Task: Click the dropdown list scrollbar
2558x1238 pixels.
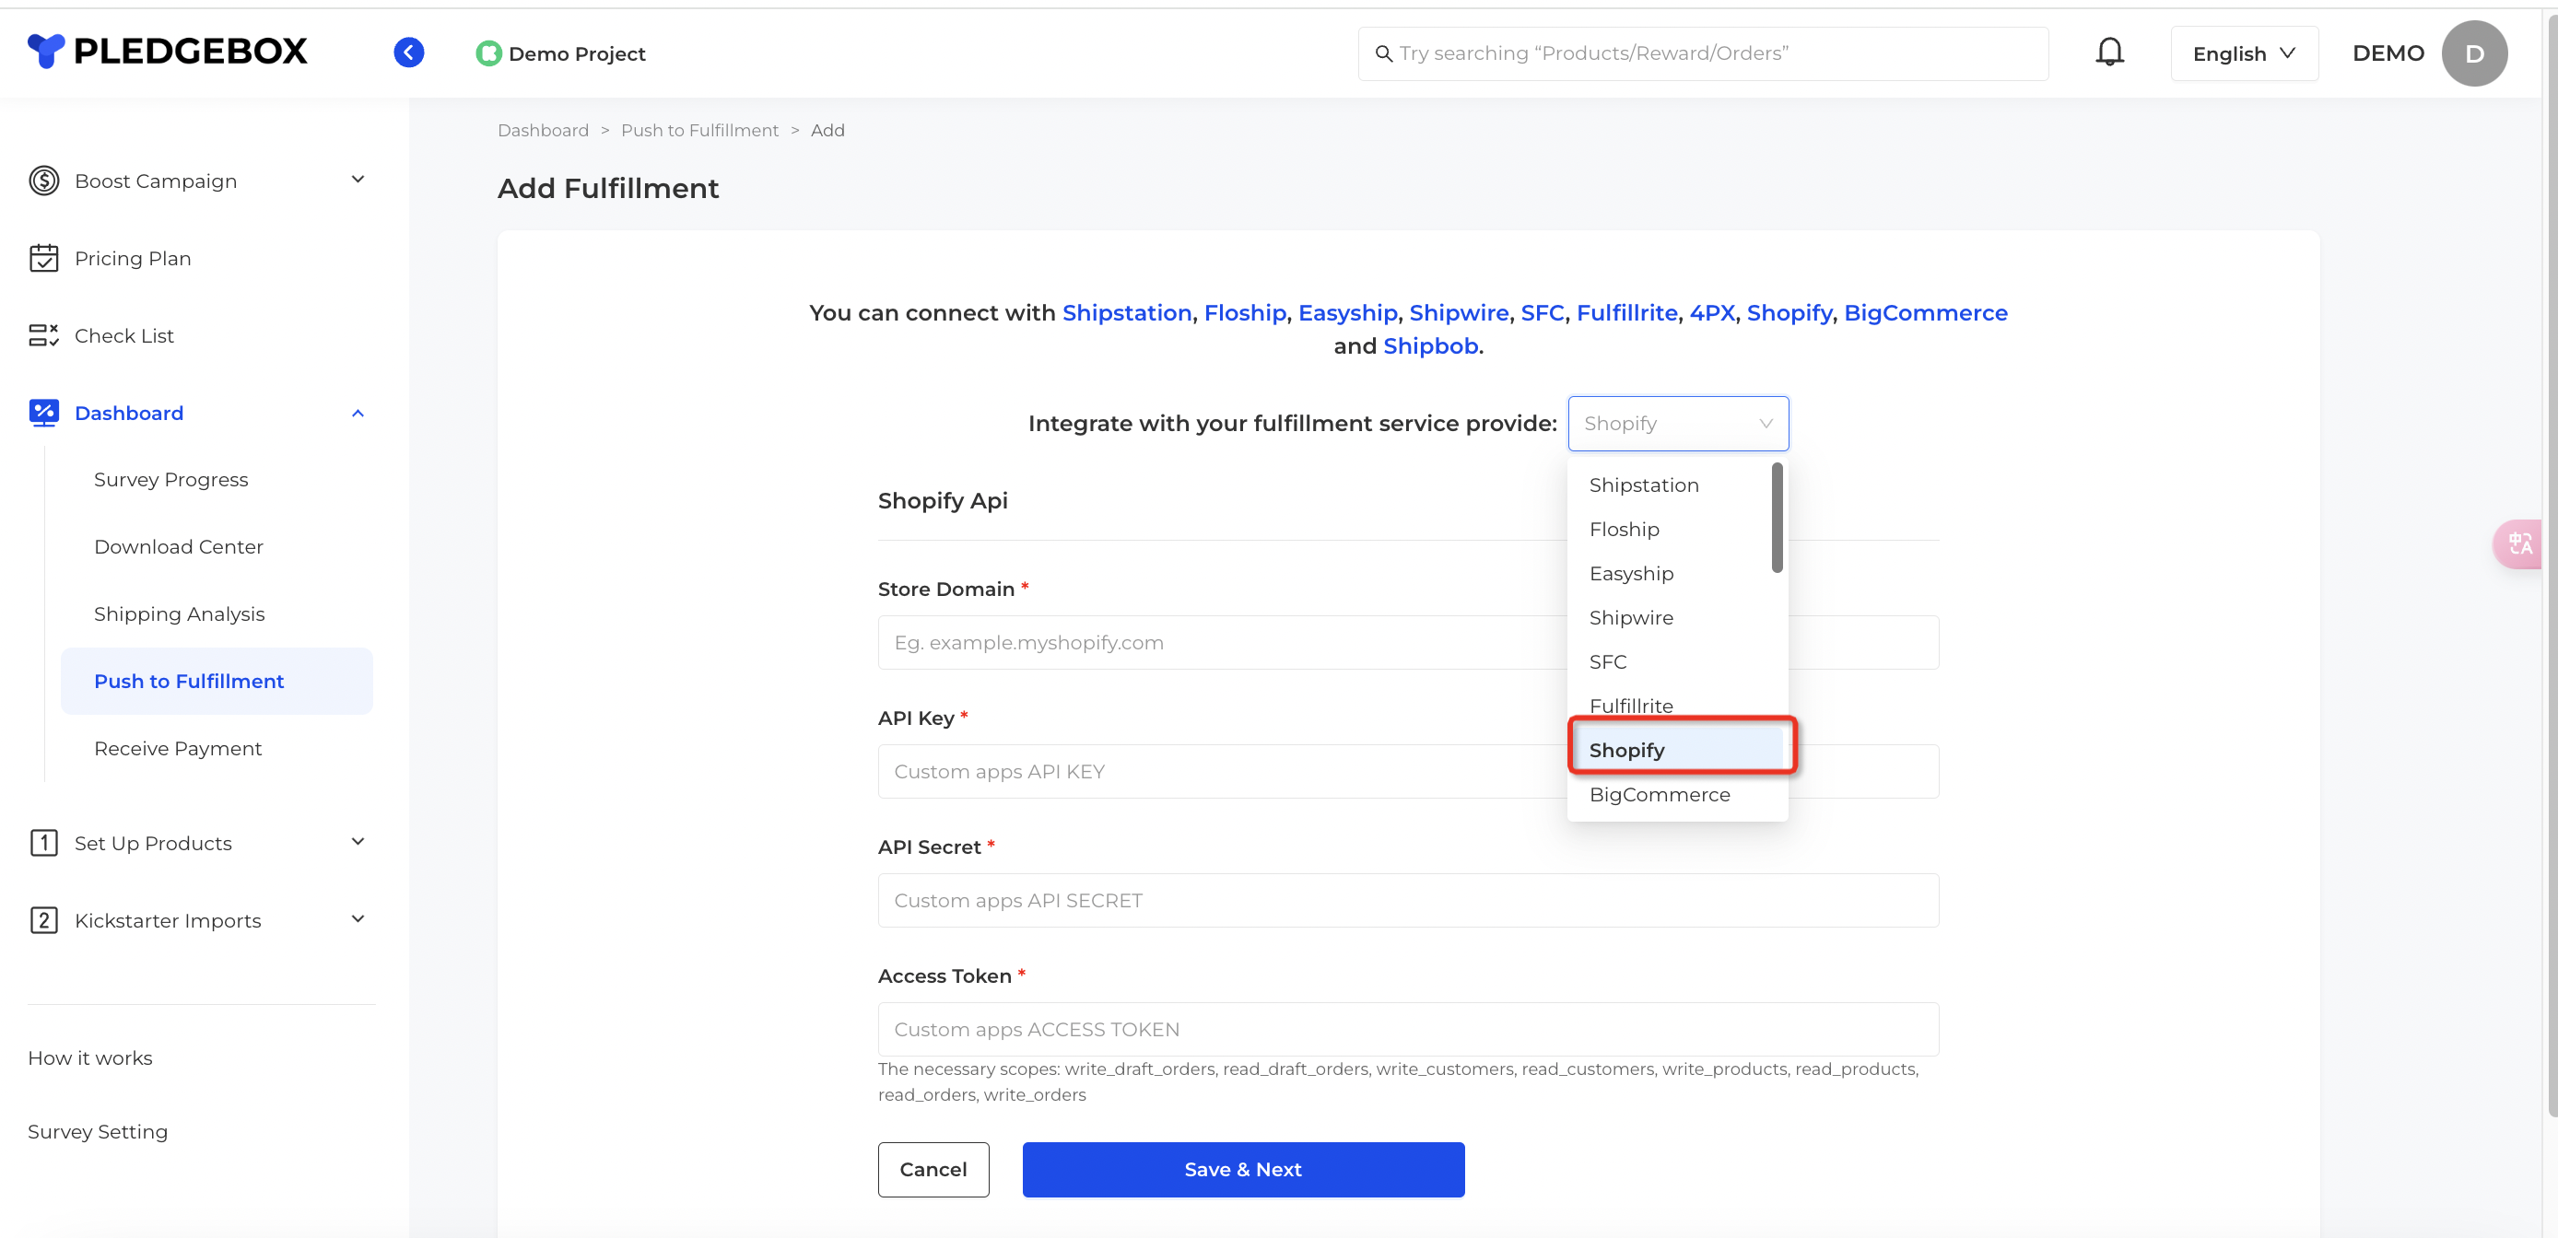Action: [1777, 519]
